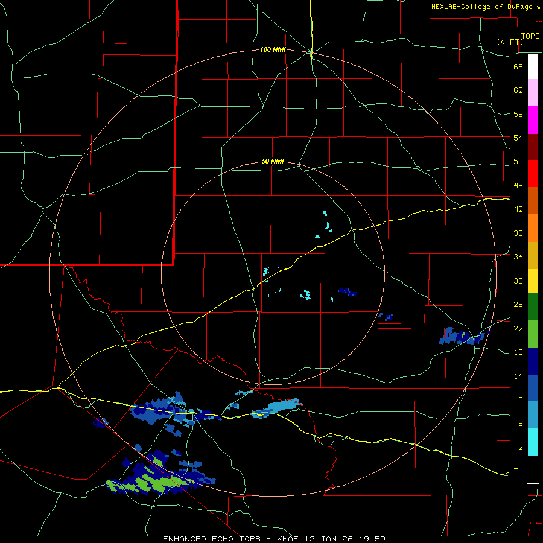The image size is (543, 543).
Task: Click the magenta swatch between 58 and 54
Action: (x=533, y=120)
